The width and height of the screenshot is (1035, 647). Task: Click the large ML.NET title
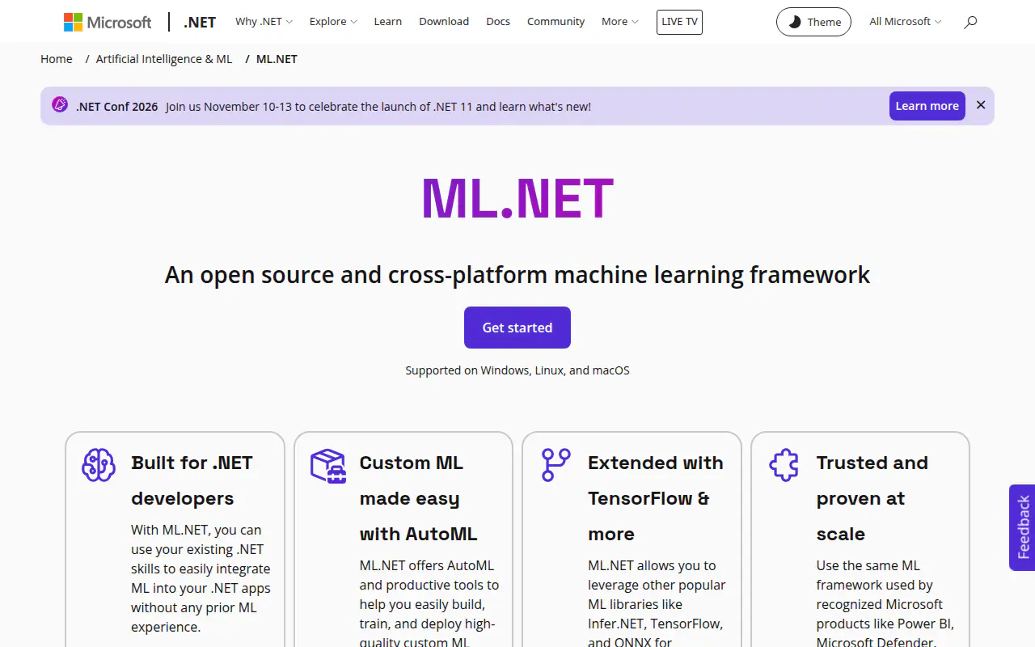[x=517, y=199]
